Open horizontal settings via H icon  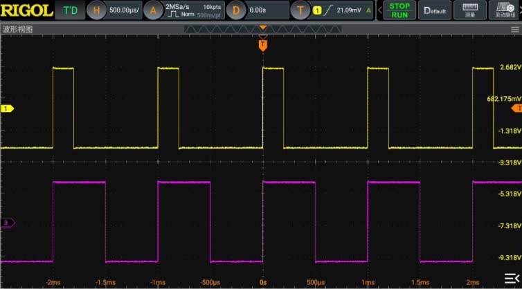(x=96, y=10)
